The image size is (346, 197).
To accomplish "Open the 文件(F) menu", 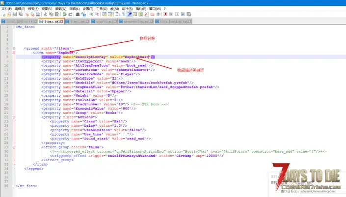I will click(x=6, y=9).
